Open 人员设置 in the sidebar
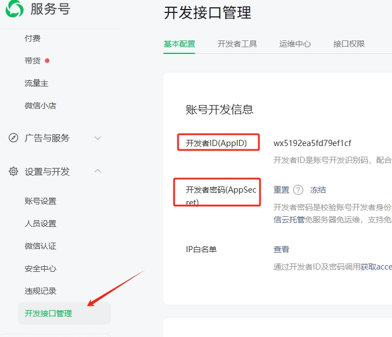 (x=40, y=224)
